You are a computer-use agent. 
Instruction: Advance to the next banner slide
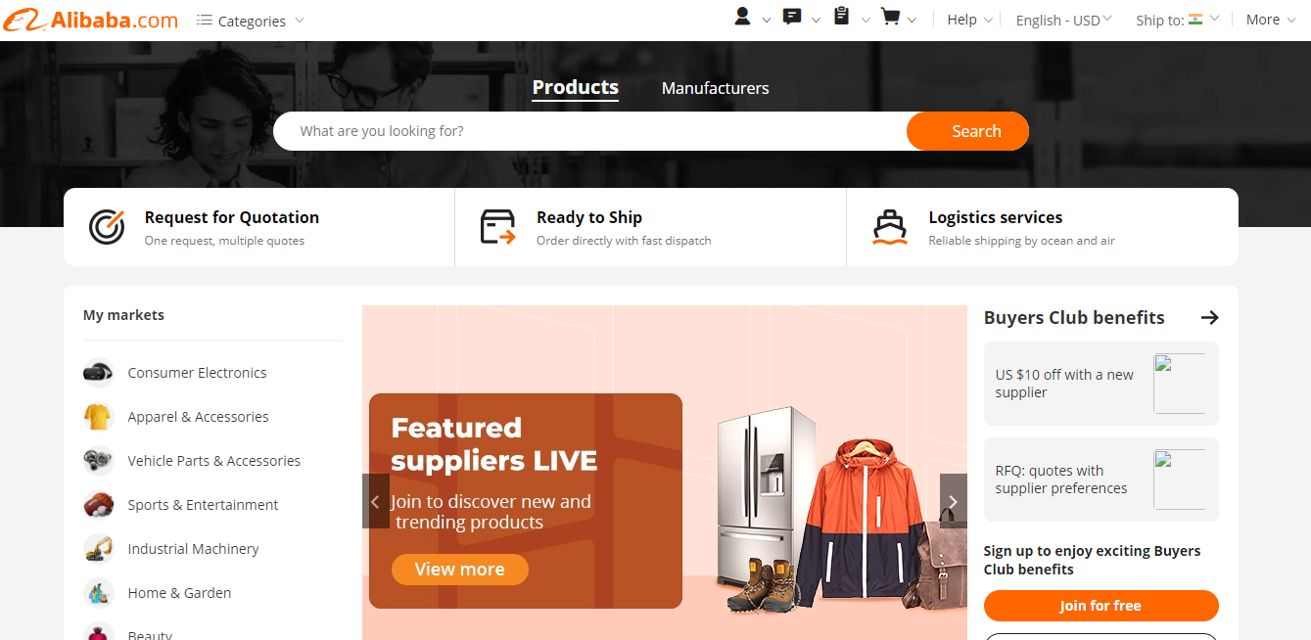(953, 501)
